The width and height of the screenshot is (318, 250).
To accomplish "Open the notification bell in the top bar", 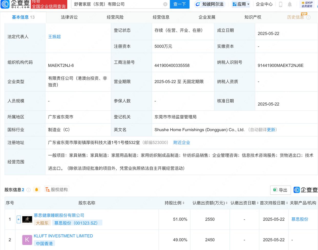I will coord(290,4).
